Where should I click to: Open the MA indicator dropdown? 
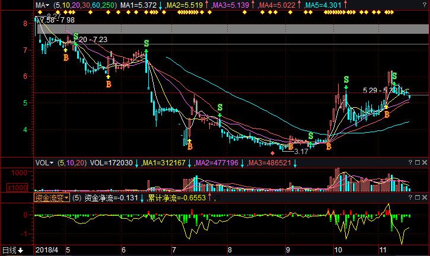coord(42,5)
